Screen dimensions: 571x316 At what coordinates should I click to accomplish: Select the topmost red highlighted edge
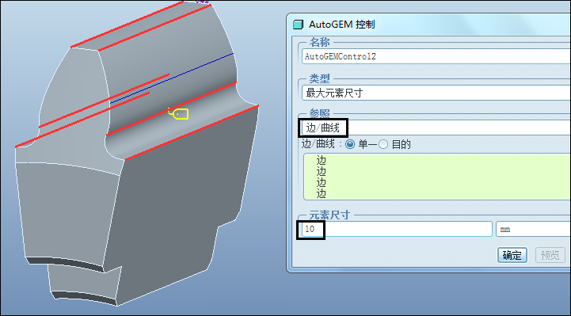(128, 25)
